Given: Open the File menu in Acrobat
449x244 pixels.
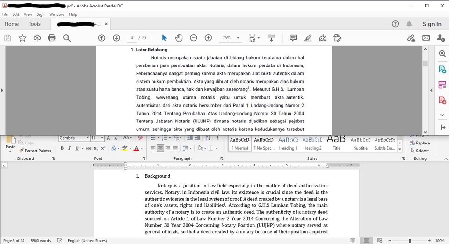Looking at the screenshot, I should click(5, 14).
